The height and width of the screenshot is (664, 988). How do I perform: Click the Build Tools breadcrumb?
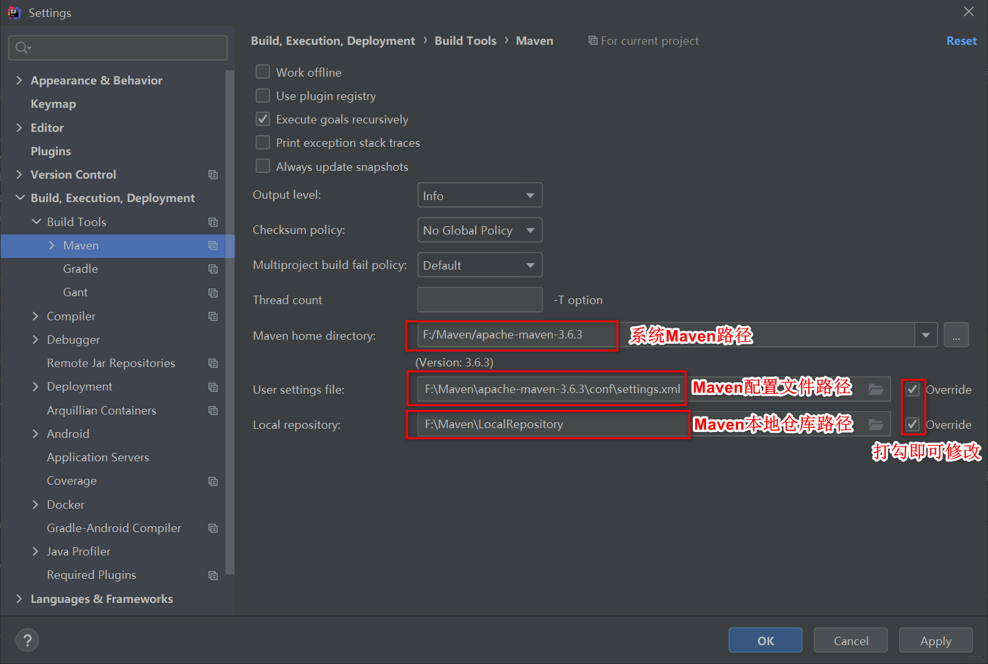coord(465,40)
